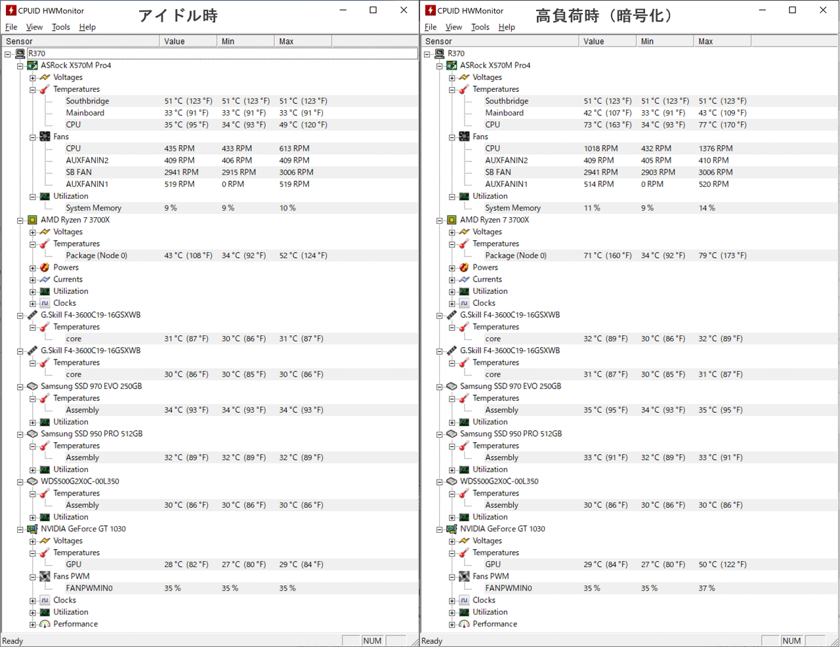This screenshot has height=647, width=840.
Task: Expand Utilization under Samsung SSD 970 EVO, right window
Action: (x=452, y=423)
